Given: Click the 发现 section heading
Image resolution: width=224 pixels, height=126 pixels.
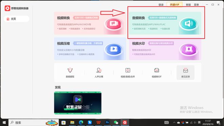Looking at the screenshot, I should click(58, 87).
